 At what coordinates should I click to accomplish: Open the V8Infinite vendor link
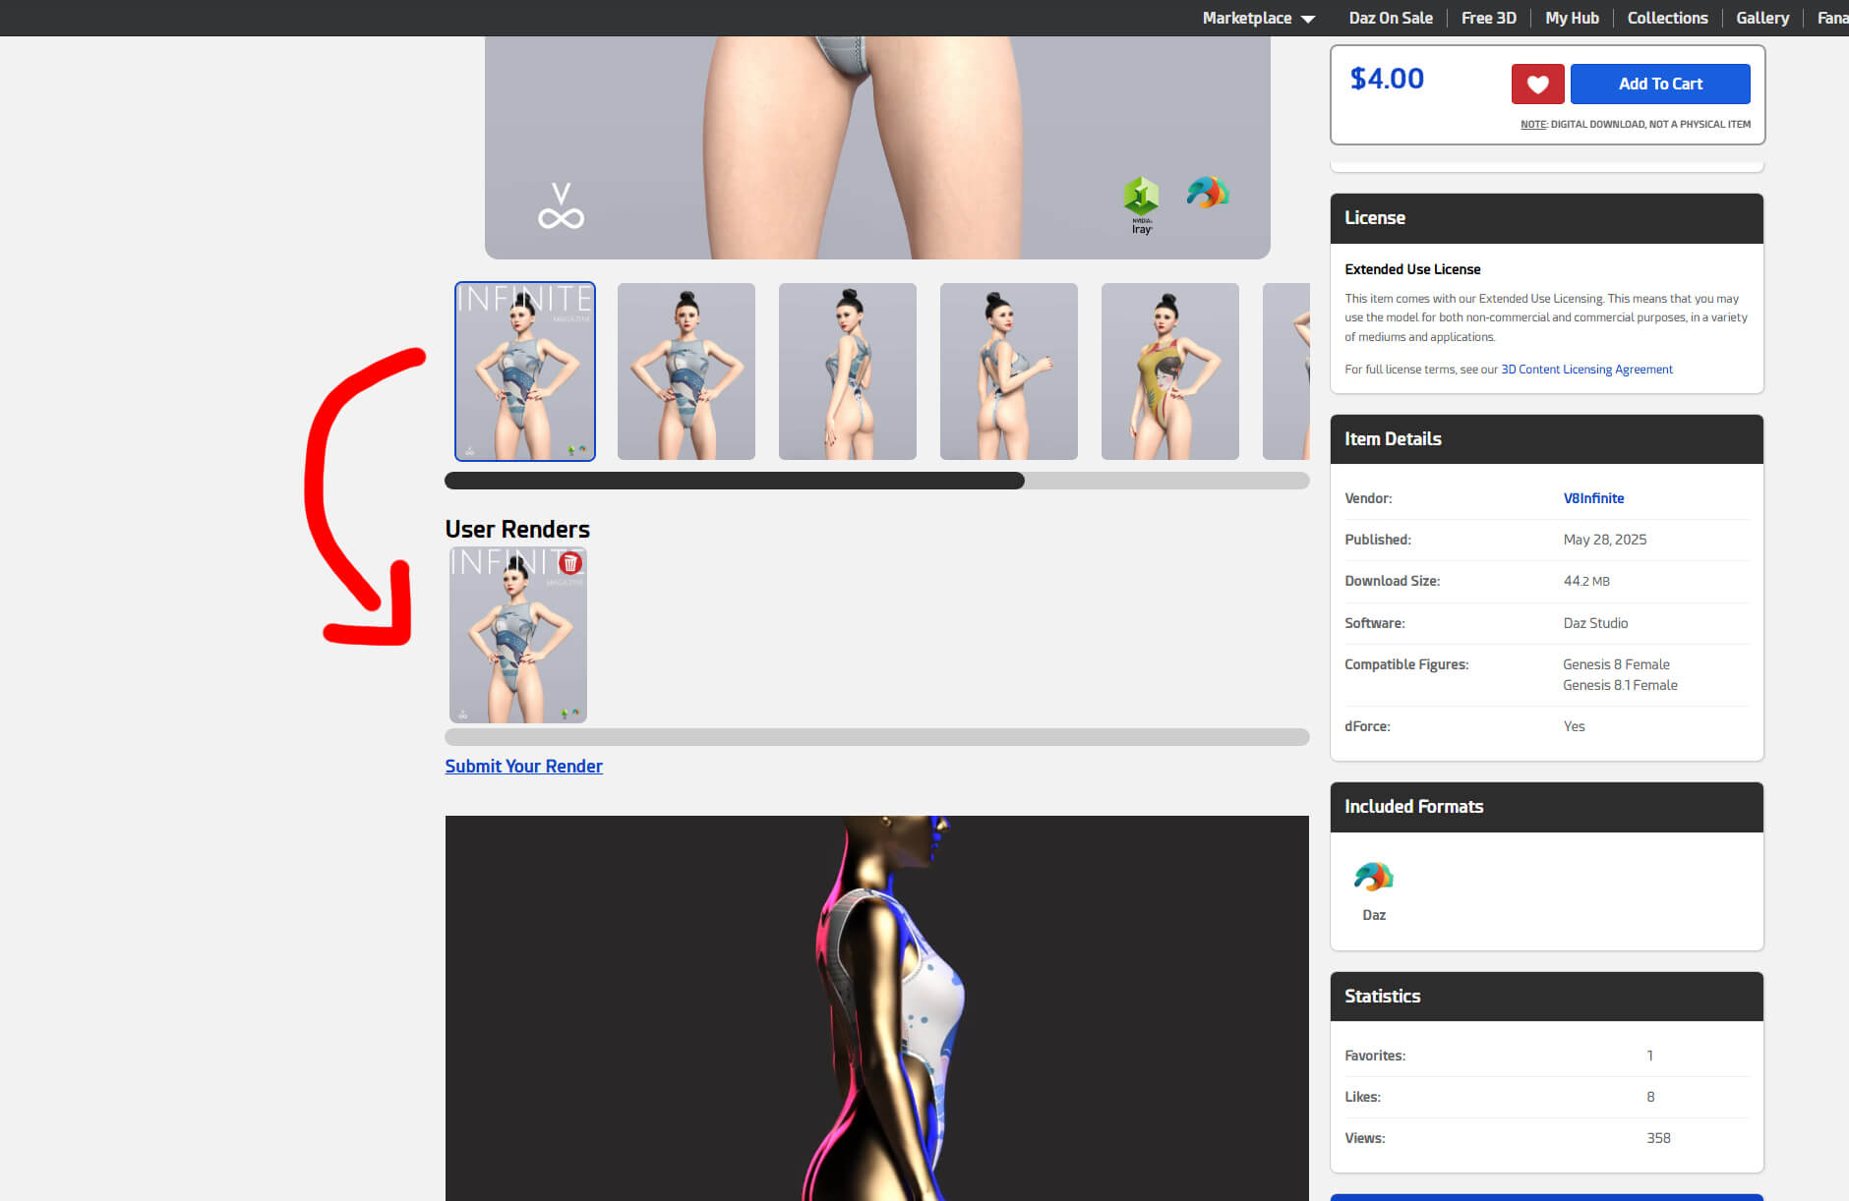(x=1593, y=498)
